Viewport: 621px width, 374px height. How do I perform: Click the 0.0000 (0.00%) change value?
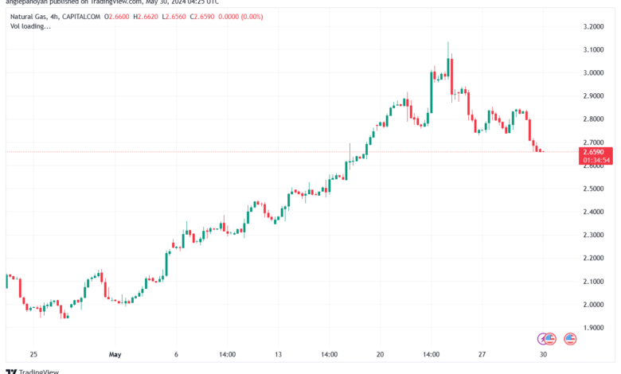click(x=240, y=17)
